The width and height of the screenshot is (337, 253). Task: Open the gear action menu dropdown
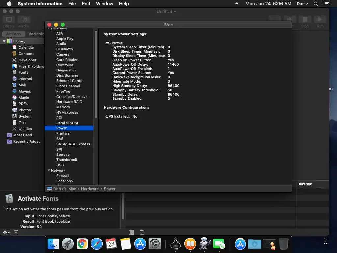coord(7,232)
